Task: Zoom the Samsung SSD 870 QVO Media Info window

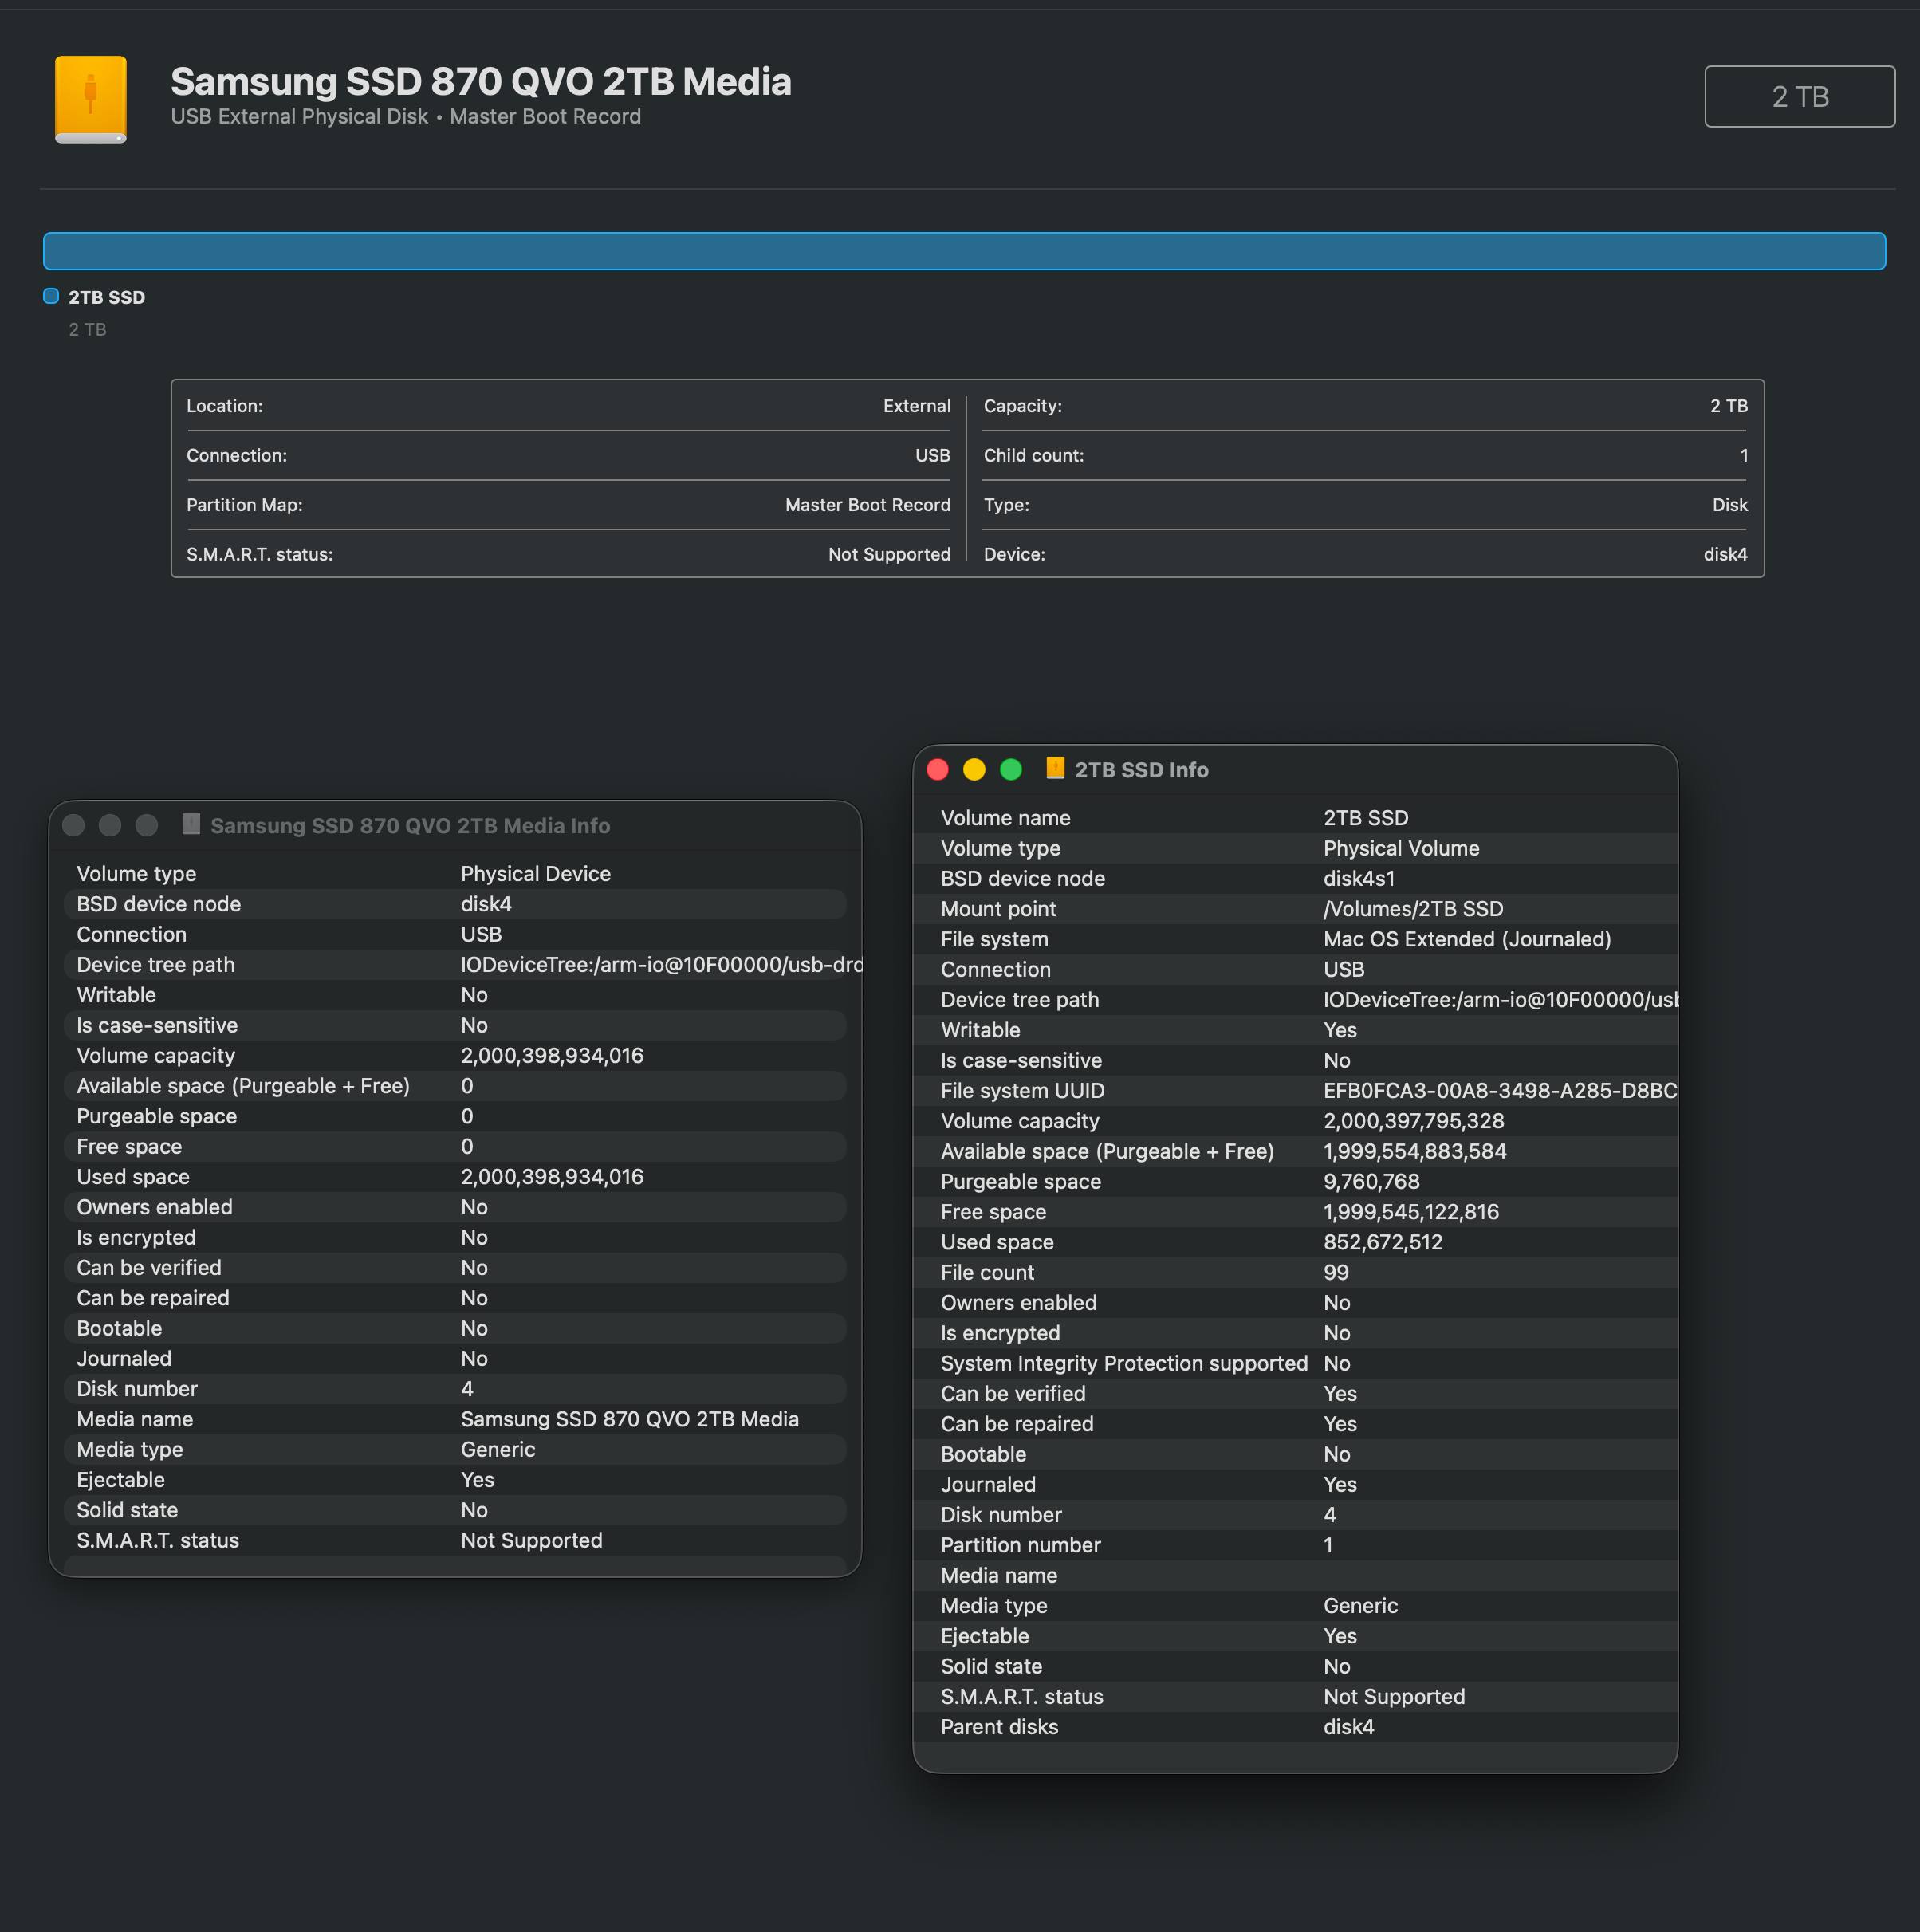Action: pyautogui.click(x=147, y=825)
